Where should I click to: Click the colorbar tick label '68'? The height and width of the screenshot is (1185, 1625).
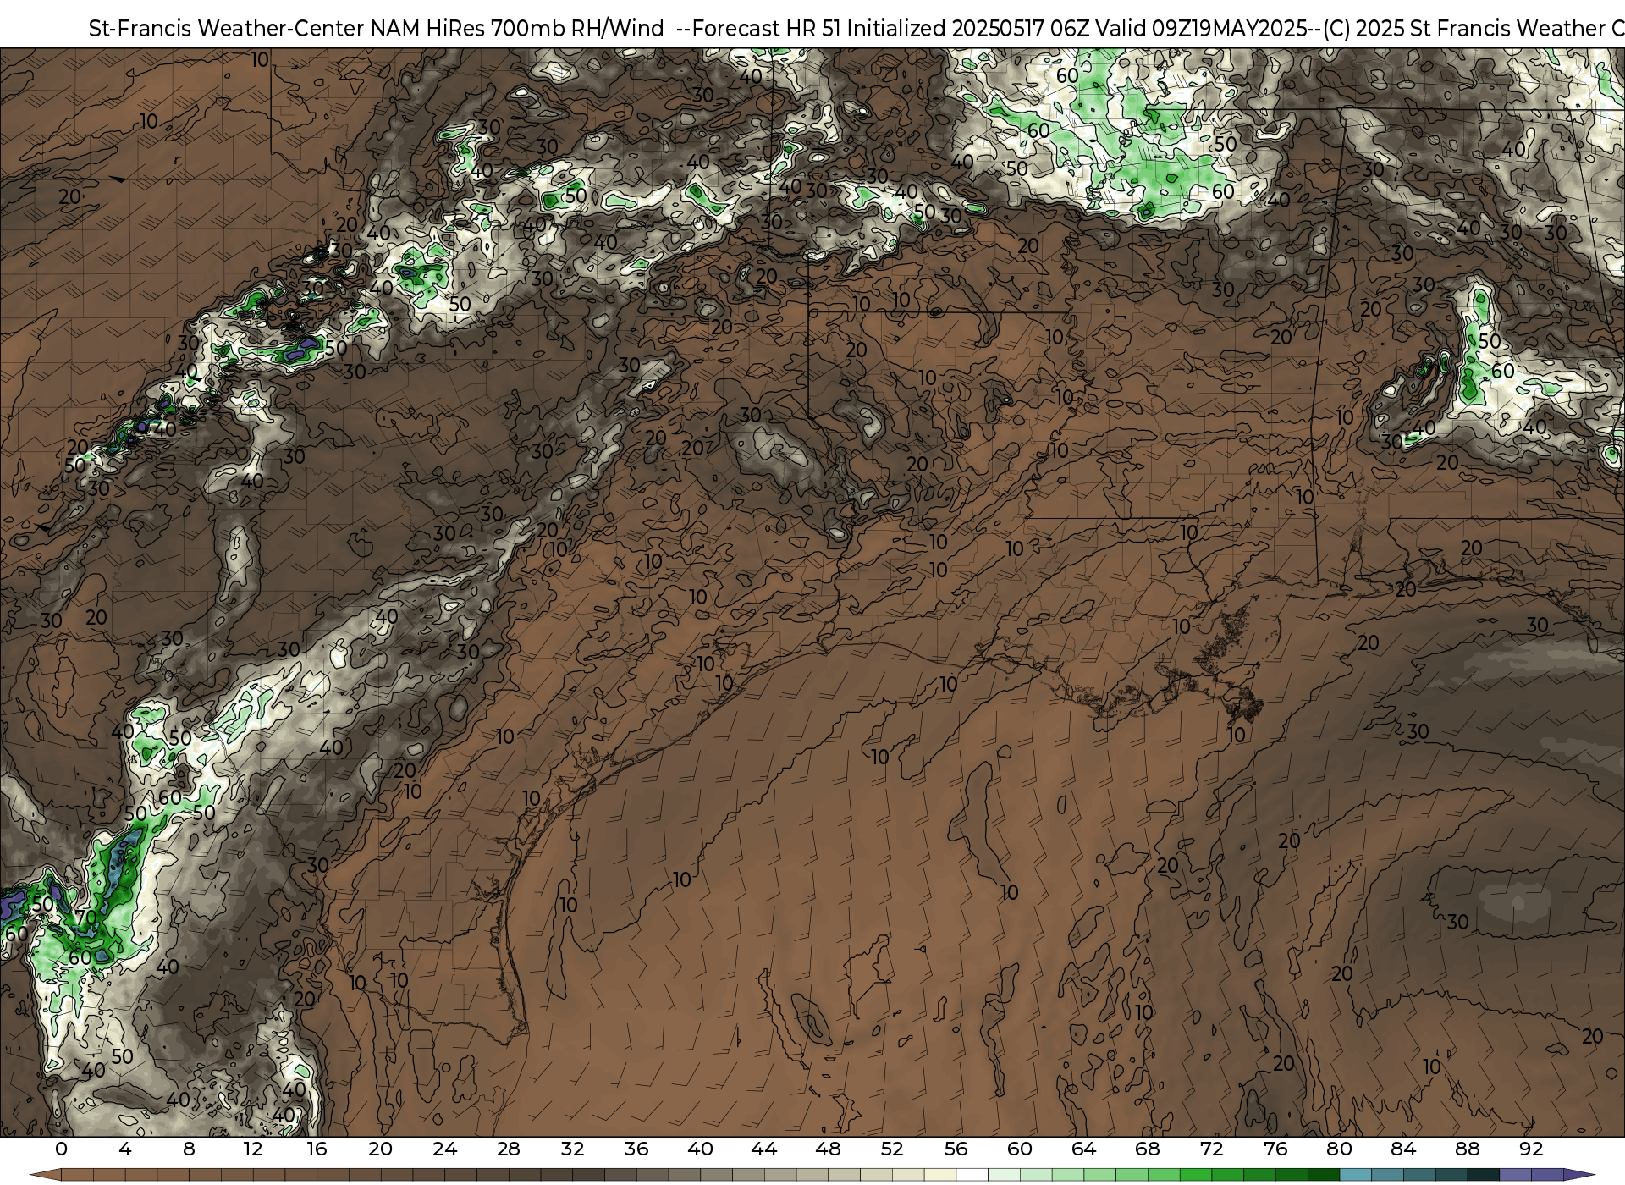[1148, 1149]
